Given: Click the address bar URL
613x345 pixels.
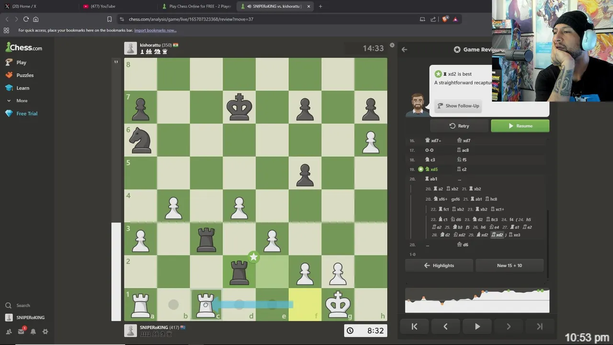Looking at the screenshot, I should (x=191, y=19).
